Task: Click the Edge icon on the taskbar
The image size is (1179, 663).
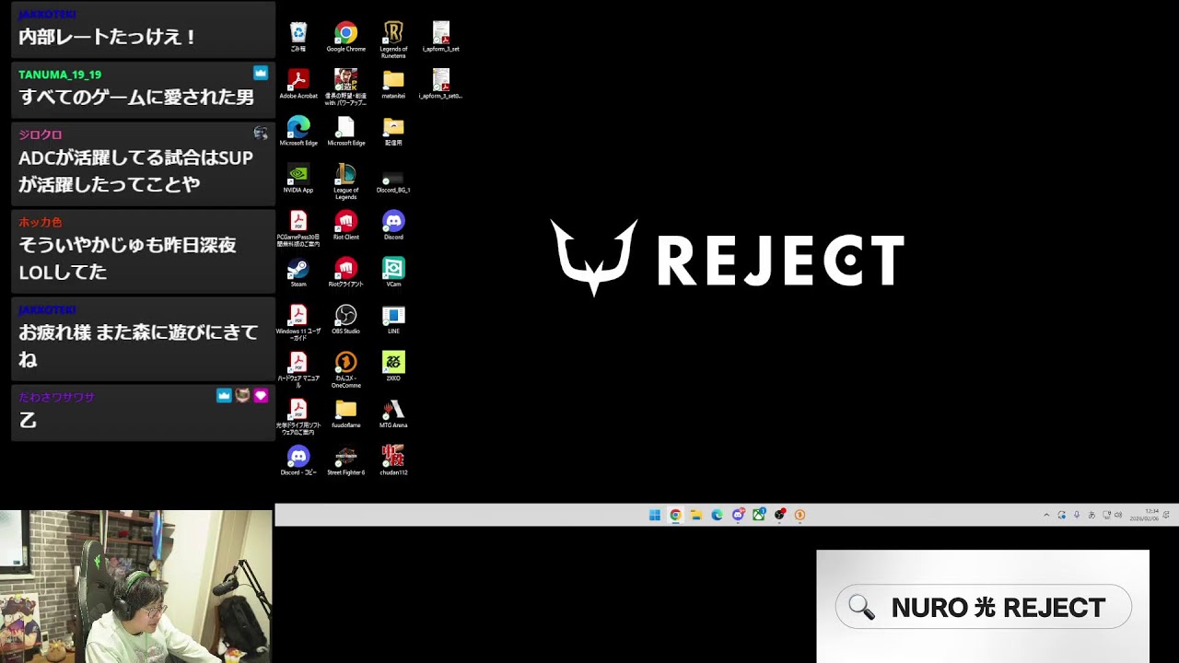Action: click(x=717, y=515)
